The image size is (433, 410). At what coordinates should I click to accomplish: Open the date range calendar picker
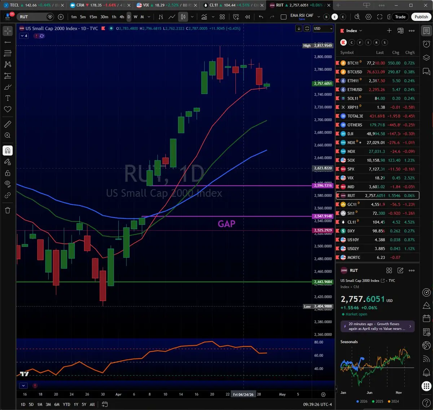(105, 404)
